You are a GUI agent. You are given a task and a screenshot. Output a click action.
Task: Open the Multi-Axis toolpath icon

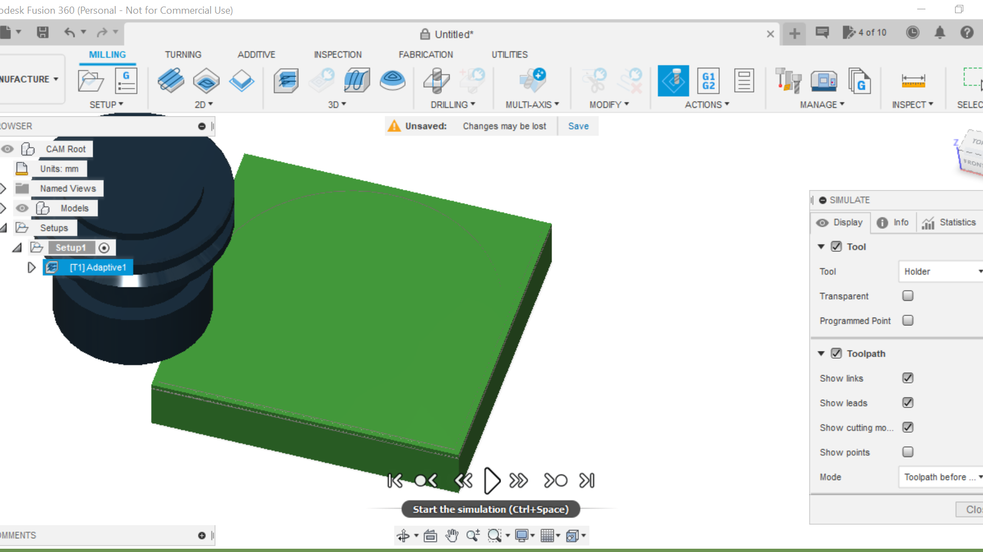click(x=532, y=81)
